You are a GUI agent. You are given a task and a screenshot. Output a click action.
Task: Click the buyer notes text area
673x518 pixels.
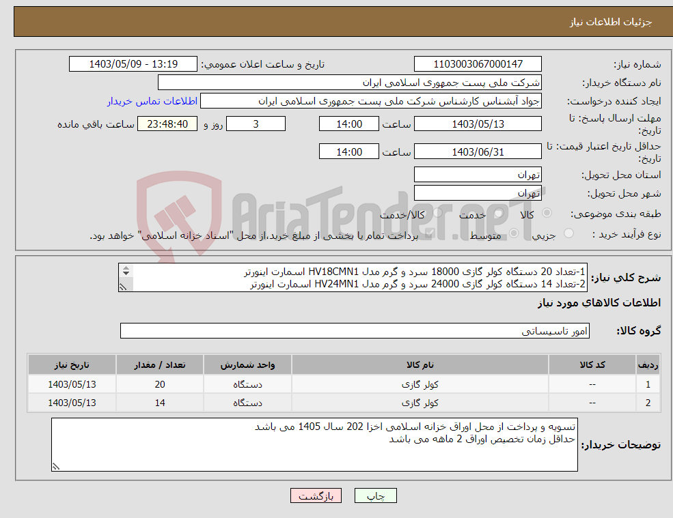pos(314,445)
